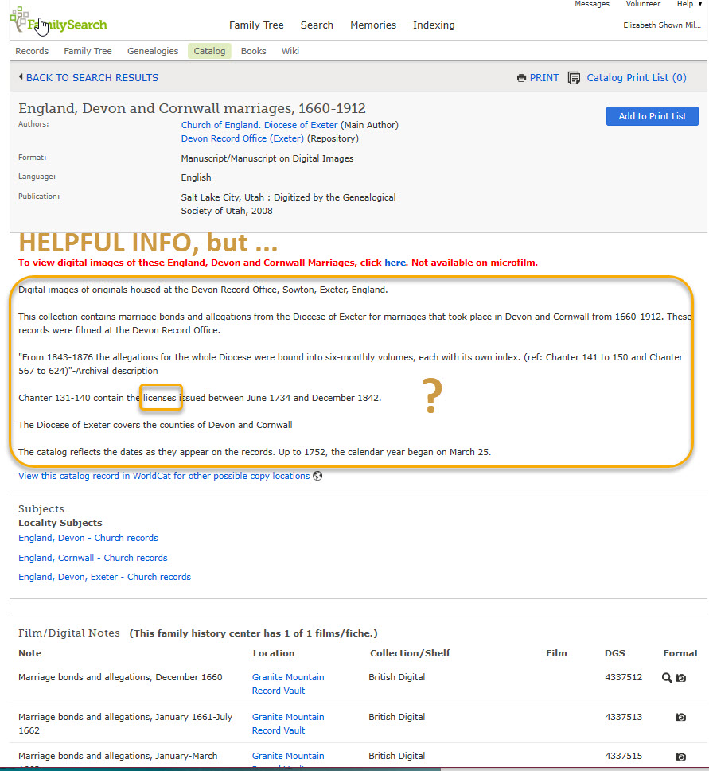The height and width of the screenshot is (771, 709).
Task: Open the Memories main menu
Action: point(373,25)
